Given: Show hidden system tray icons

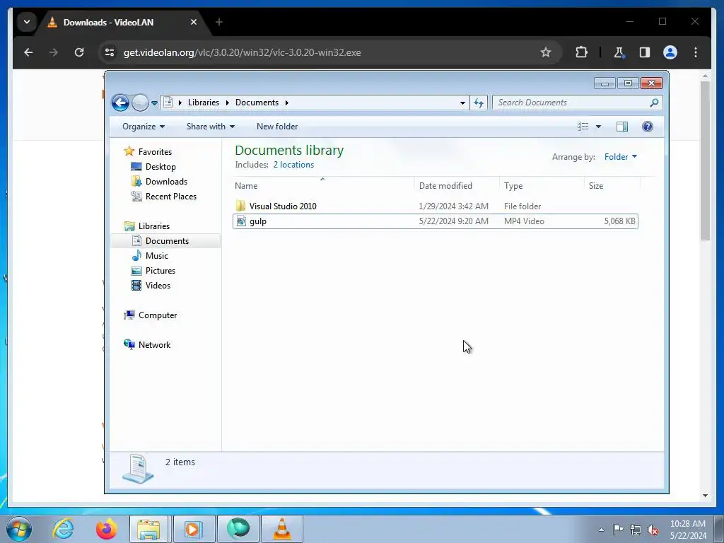Looking at the screenshot, I should (x=601, y=530).
